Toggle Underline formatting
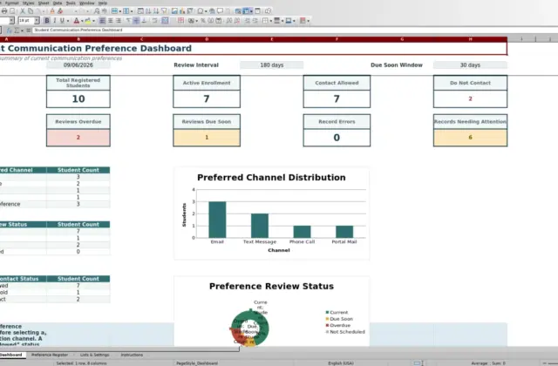 [x=62, y=21]
